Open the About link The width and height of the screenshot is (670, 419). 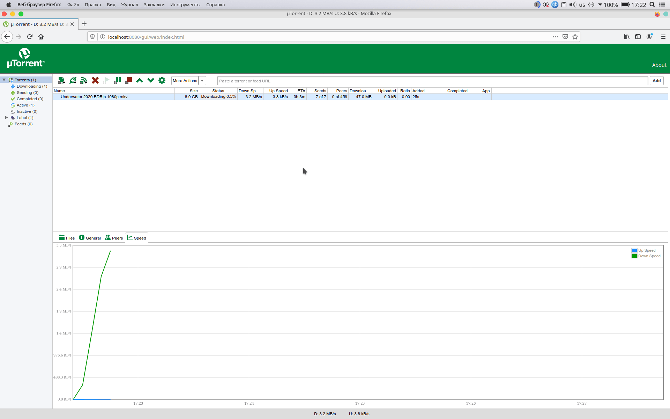[x=659, y=65]
